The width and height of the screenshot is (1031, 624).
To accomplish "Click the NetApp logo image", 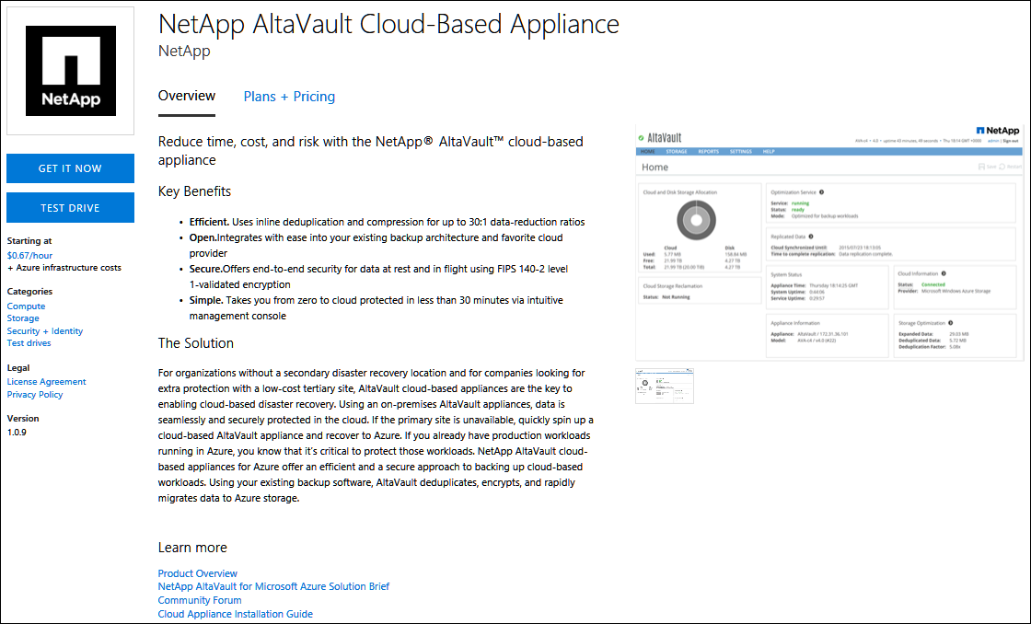I will pyautogui.click(x=70, y=71).
